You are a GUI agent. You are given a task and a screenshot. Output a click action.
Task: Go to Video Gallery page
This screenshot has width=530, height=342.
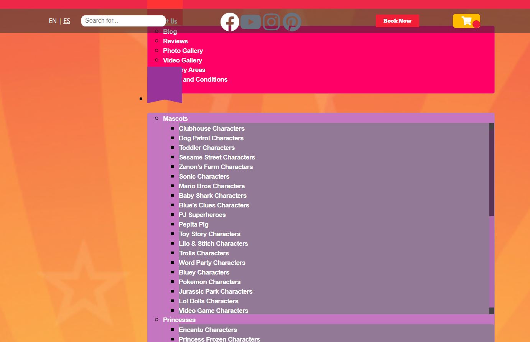pyautogui.click(x=183, y=60)
